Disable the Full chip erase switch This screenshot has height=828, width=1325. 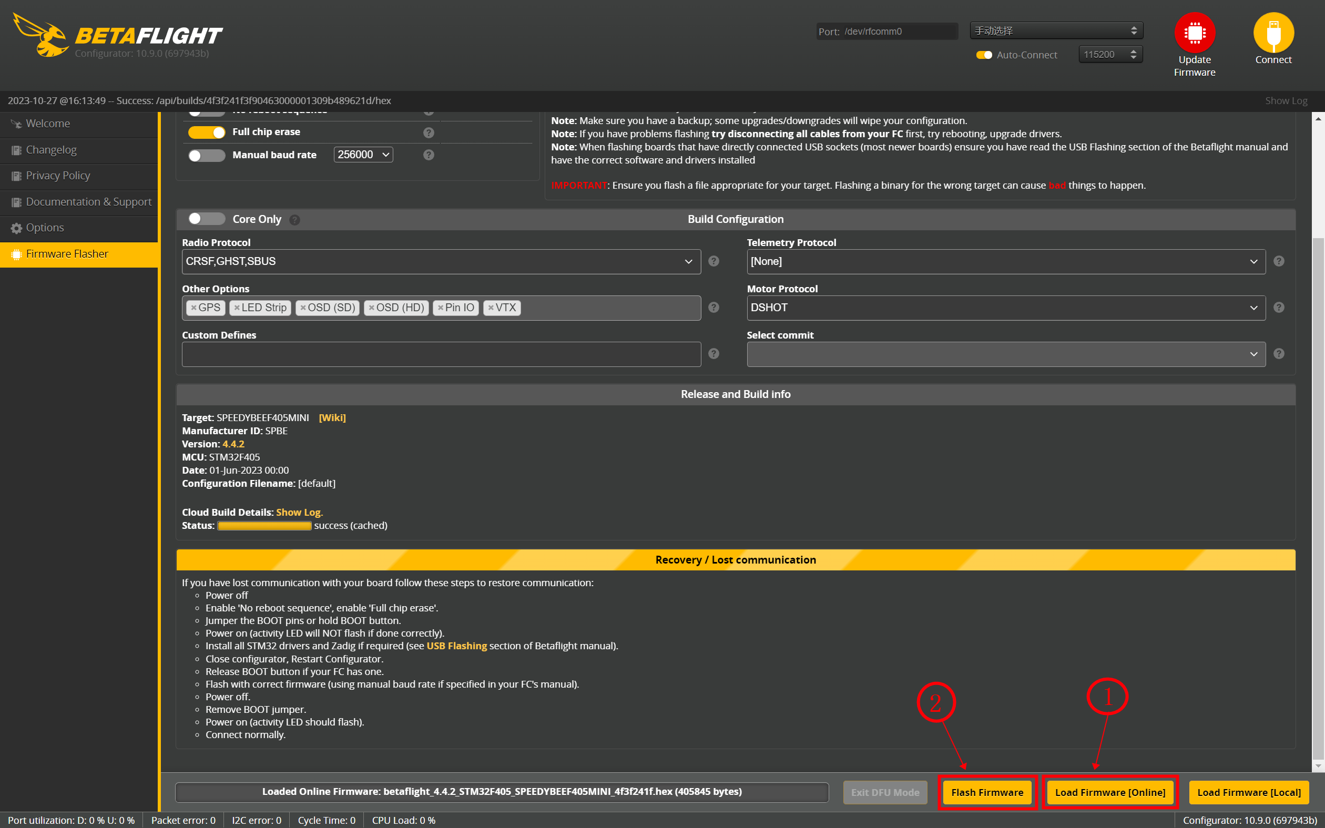[207, 132]
